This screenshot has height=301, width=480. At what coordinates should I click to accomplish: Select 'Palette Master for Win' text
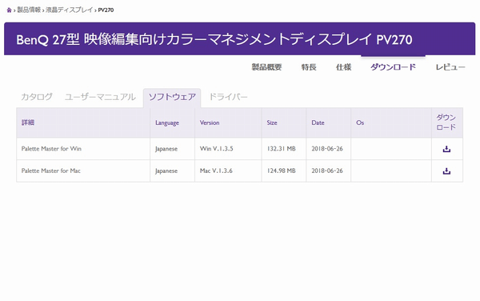(51, 149)
